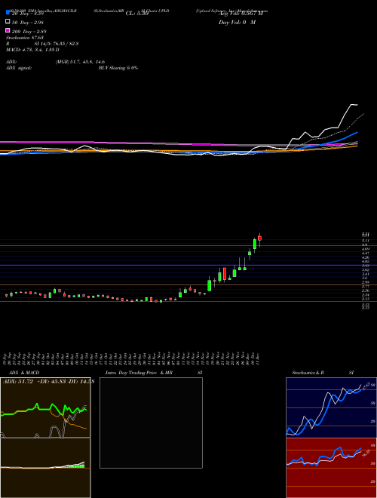
Task: Click the last red candlestick at top
Action: click(x=259, y=238)
